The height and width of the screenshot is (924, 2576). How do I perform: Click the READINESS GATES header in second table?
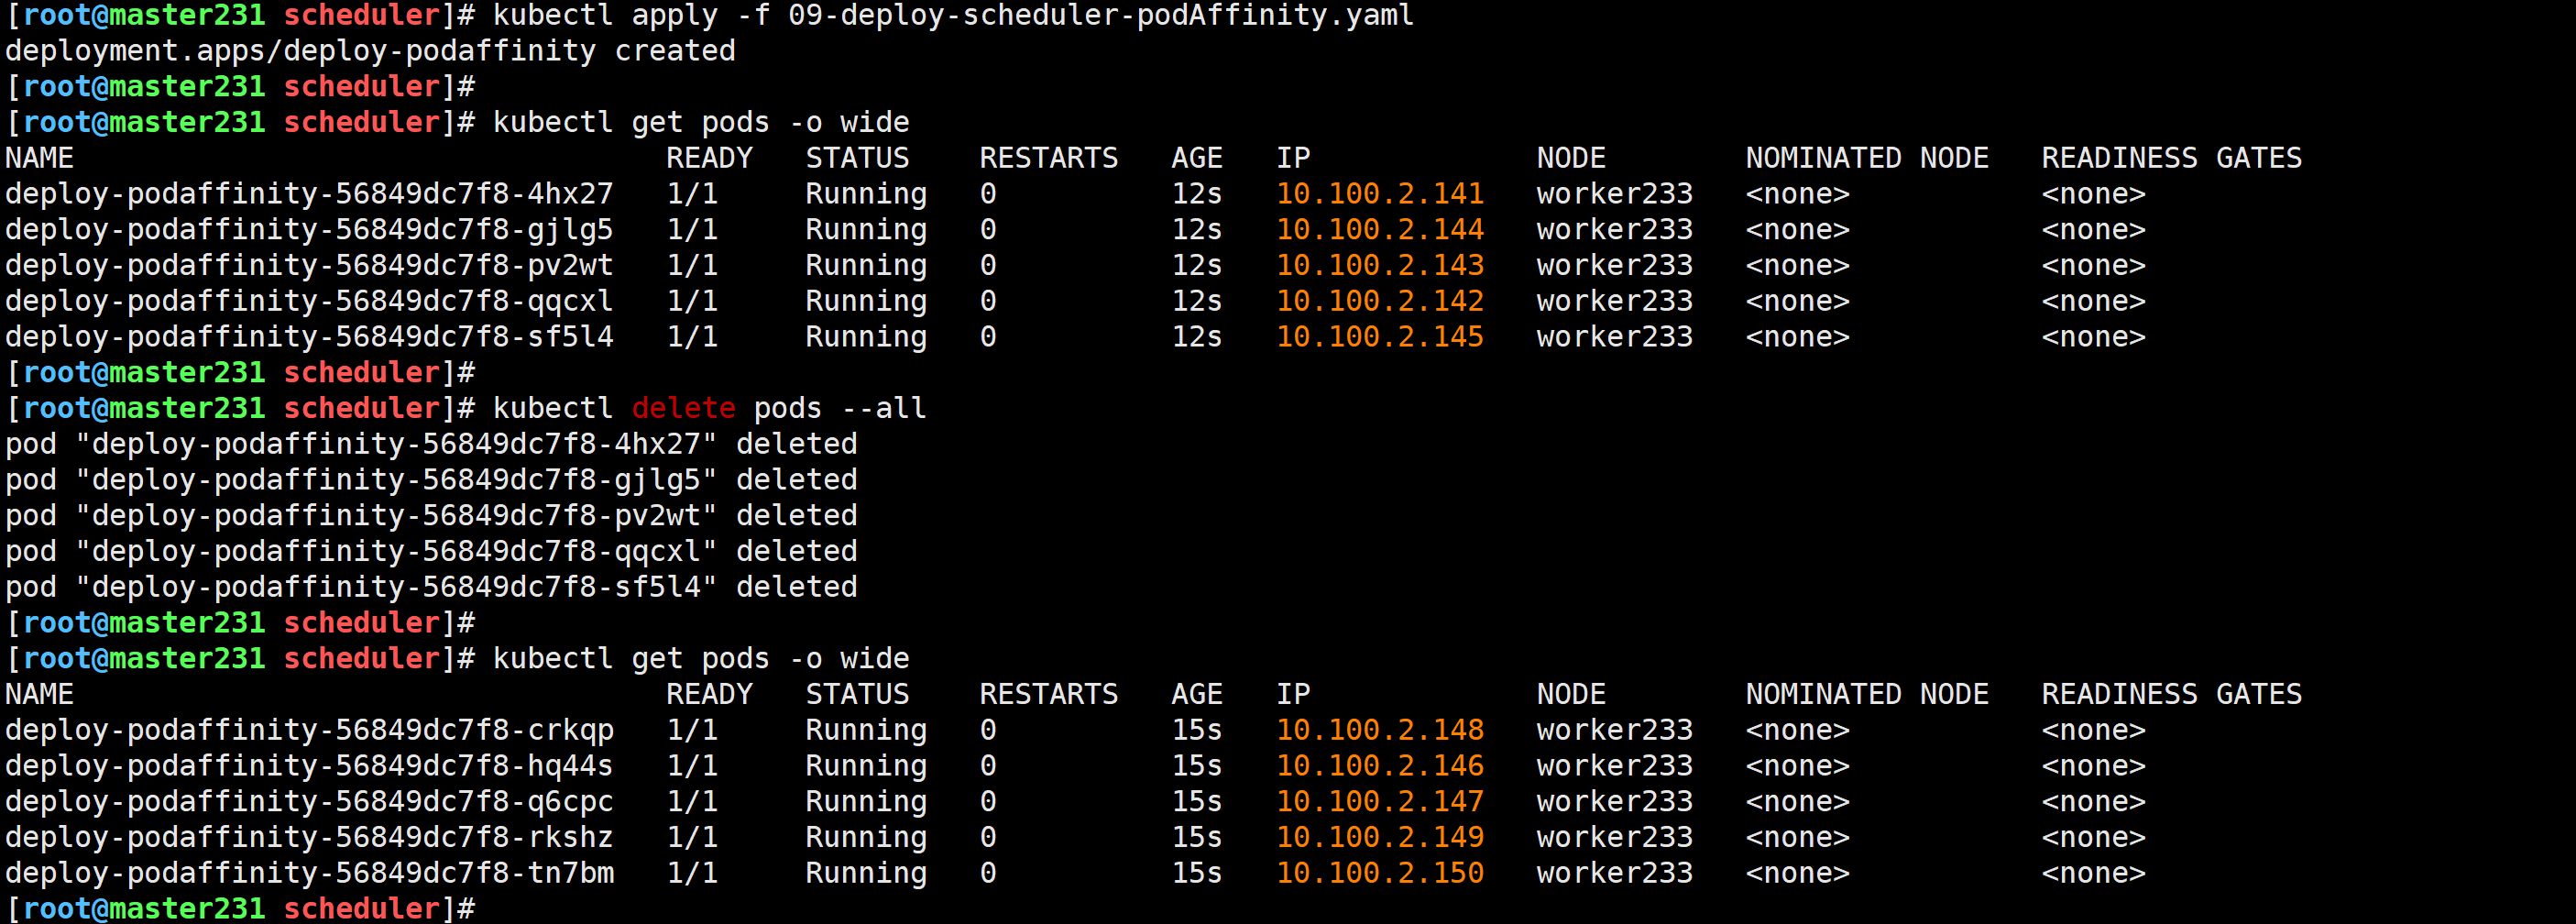click(x=2171, y=694)
